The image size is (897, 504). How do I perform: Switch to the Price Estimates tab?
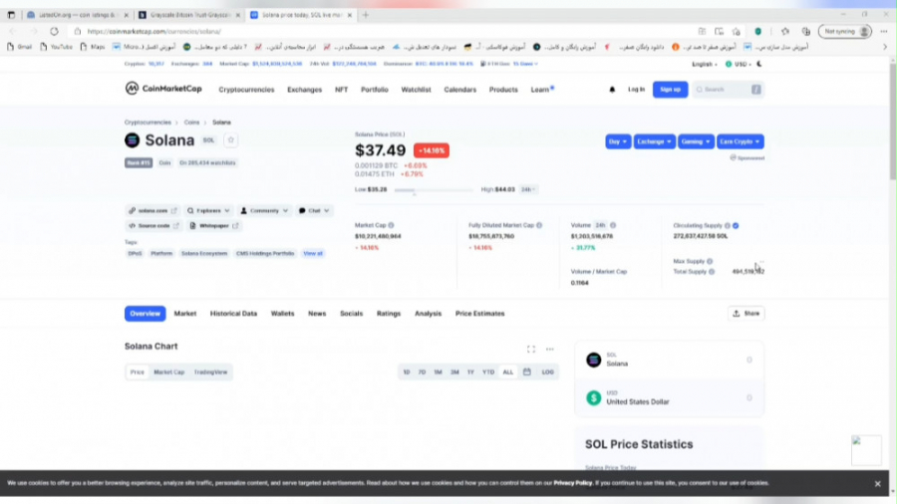tap(480, 314)
